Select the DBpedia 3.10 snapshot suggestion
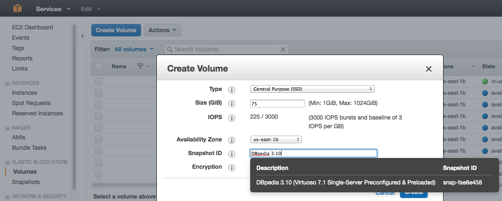This screenshot has height=201, width=502. [x=346, y=182]
